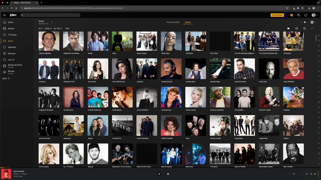Click the add to playlist icon

[304, 28]
